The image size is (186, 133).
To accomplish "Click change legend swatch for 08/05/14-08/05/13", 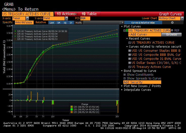I will click(72, 112).
